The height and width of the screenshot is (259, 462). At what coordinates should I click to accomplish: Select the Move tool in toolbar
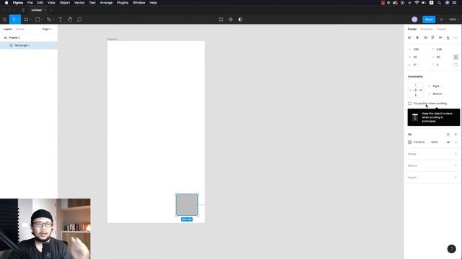(14, 19)
